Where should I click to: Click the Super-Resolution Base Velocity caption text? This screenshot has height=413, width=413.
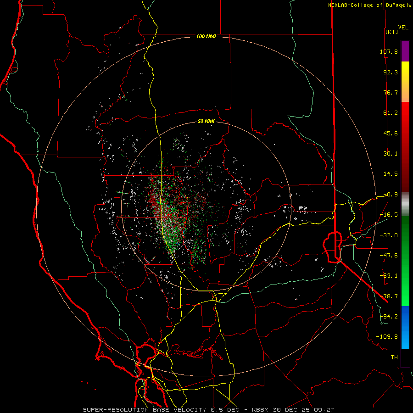208,410
